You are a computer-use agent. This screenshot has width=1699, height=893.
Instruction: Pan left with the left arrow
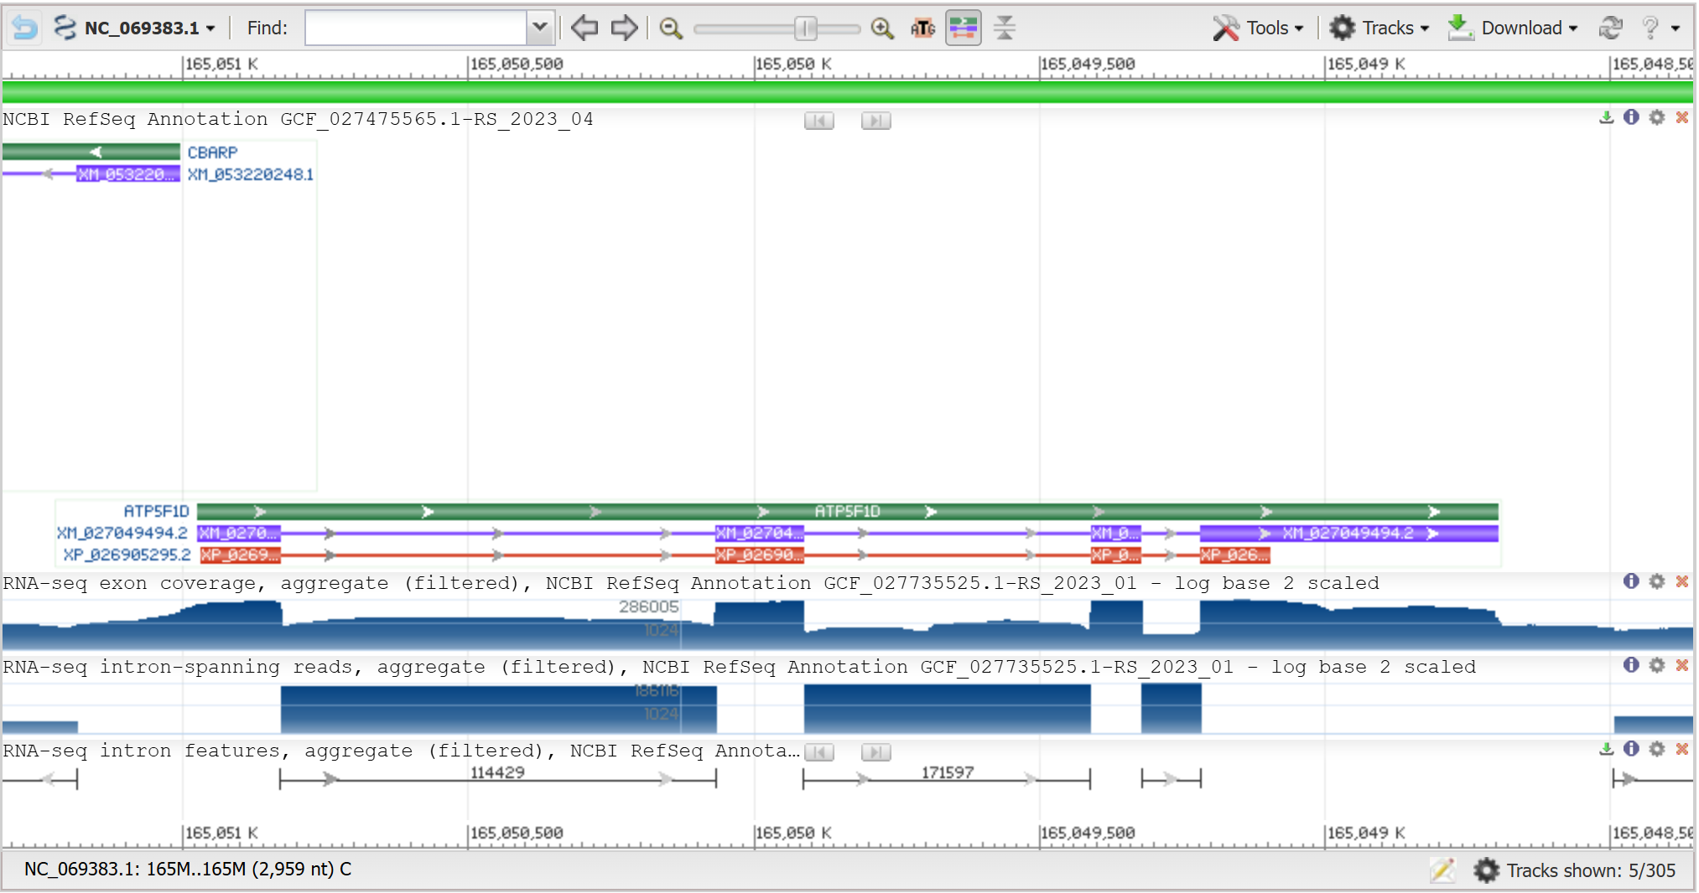[x=584, y=28]
